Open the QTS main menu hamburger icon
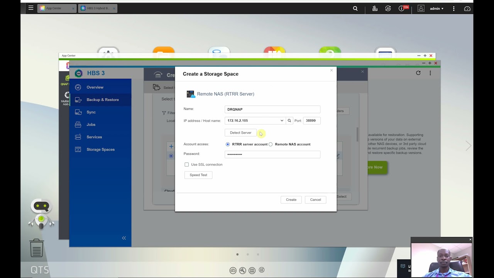 (x=31, y=8)
